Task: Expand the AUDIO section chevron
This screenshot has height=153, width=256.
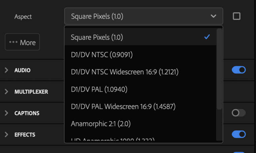Action: pos(6,70)
